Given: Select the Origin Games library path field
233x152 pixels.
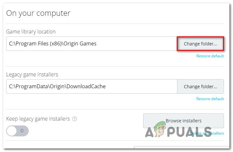Looking at the screenshot, I should click(x=92, y=44).
